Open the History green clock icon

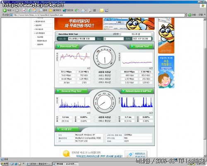click(x=77, y=10)
